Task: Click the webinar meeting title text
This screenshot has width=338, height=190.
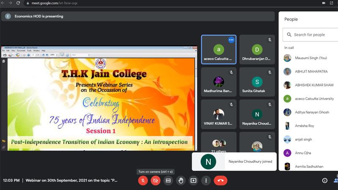Action: (71, 181)
